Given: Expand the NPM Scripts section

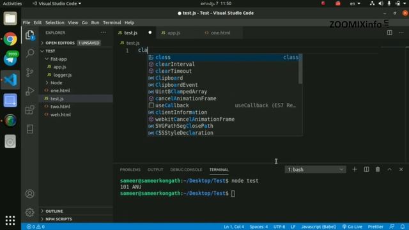Looking at the screenshot, I should tap(58, 218).
